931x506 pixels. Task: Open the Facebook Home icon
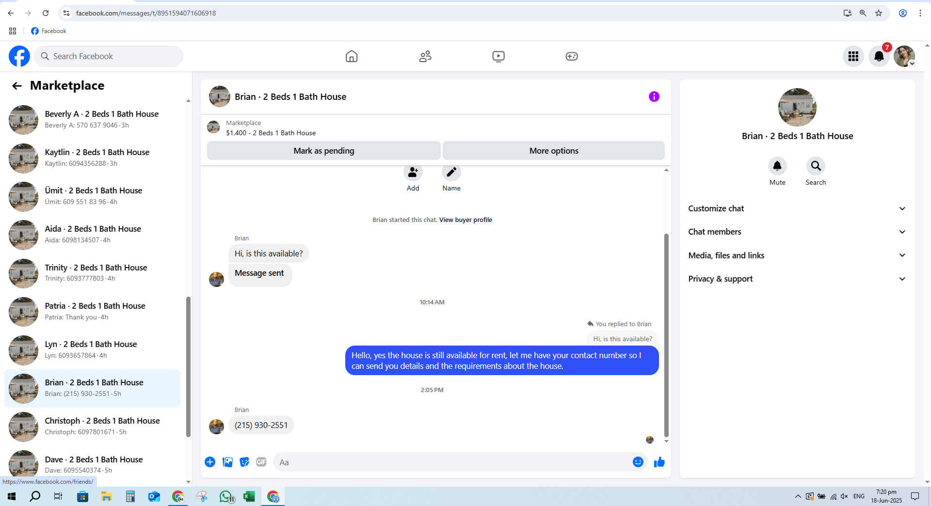(x=352, y=56)
